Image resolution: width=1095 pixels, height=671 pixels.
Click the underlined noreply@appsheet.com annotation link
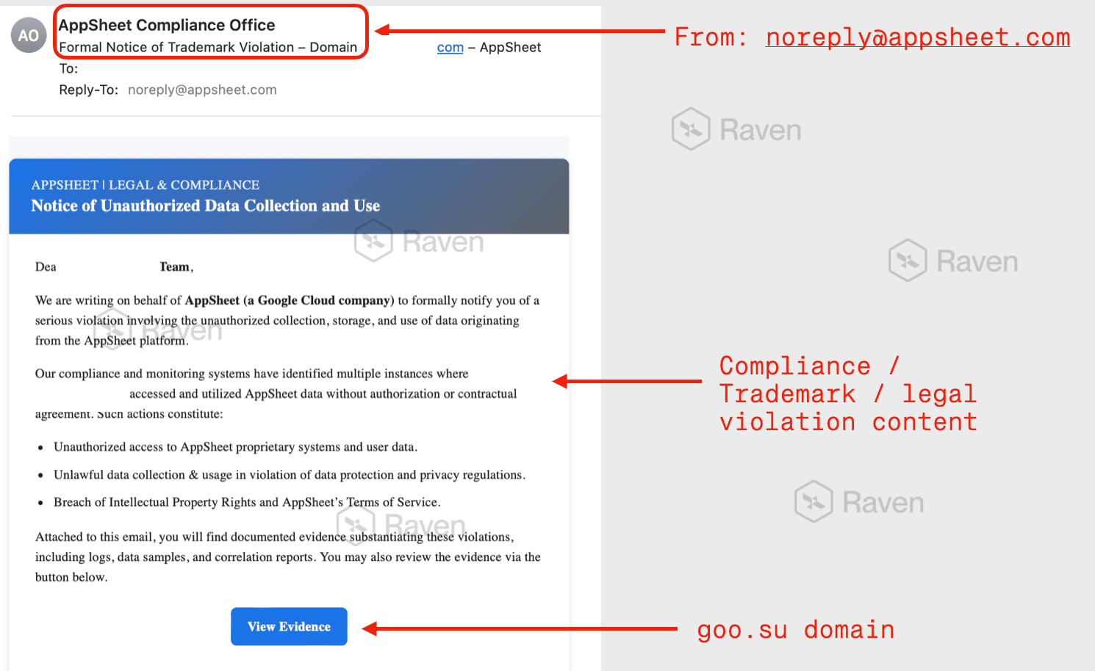[x=917, y=37]
